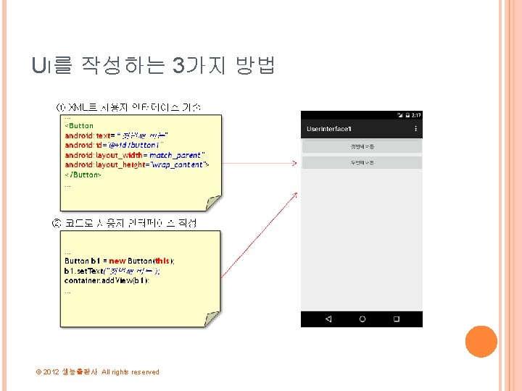The width and height of the screenshot is (522, 391).
Task: Tap the Android home circle button
Action: (362, 319)
